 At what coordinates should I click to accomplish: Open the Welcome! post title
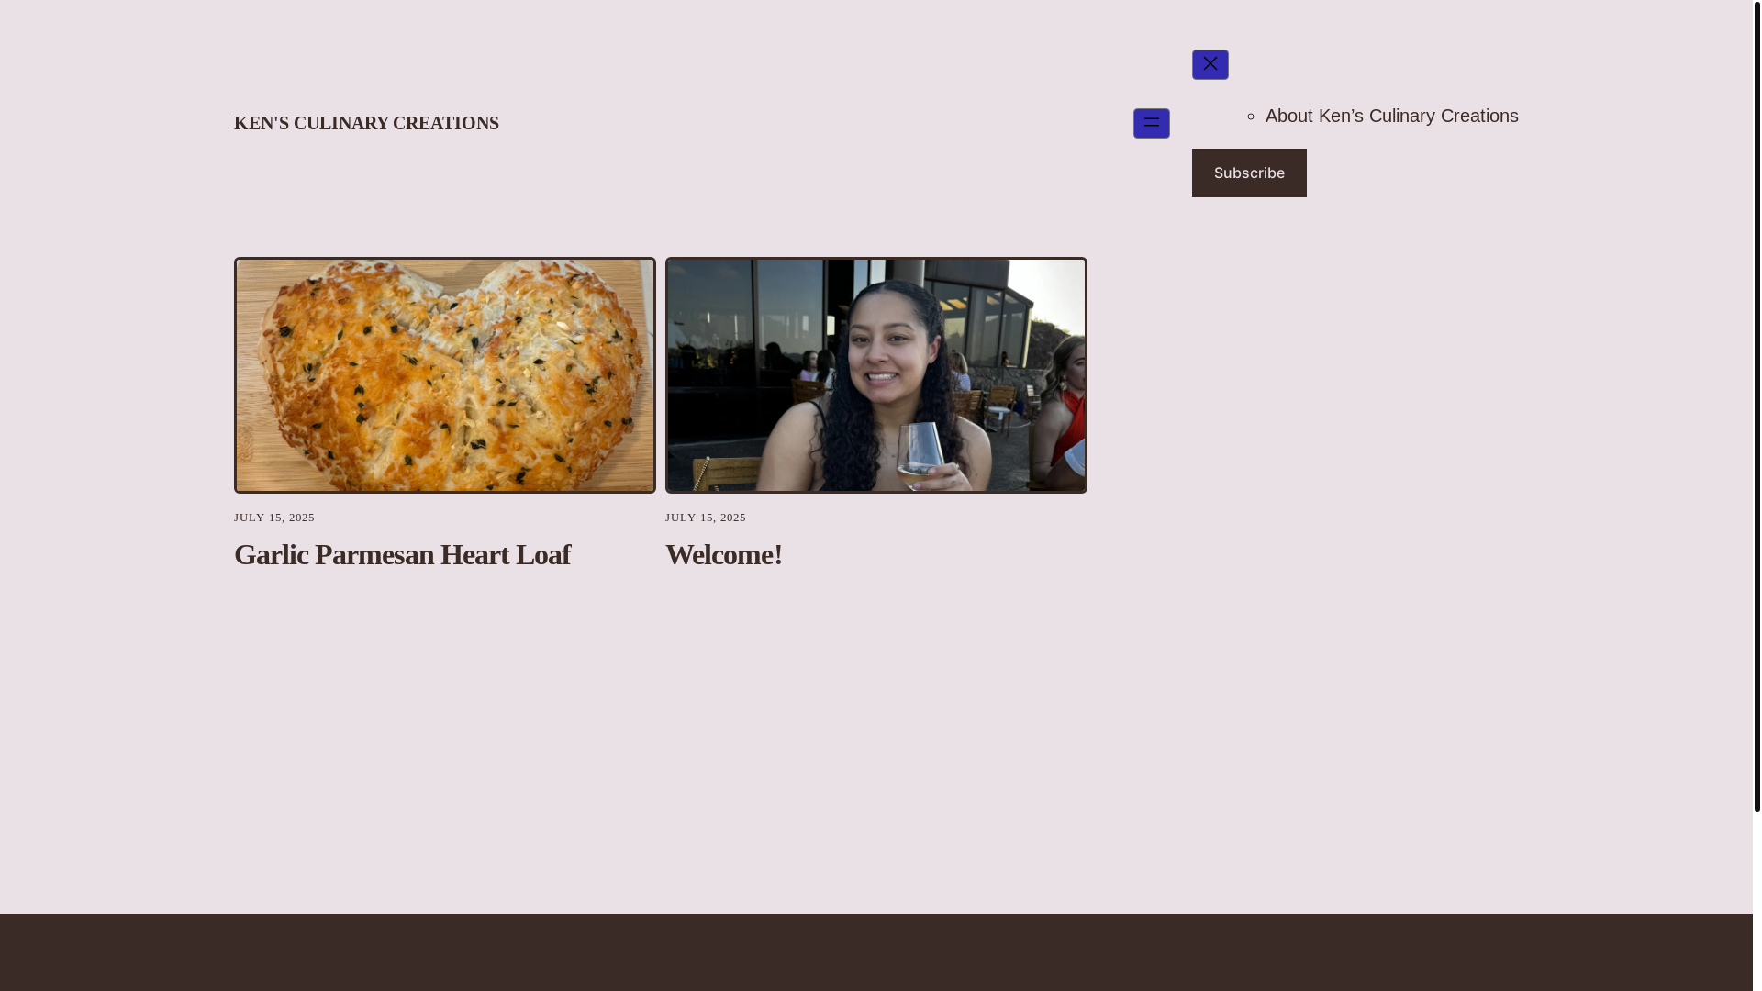pos(724,555)
